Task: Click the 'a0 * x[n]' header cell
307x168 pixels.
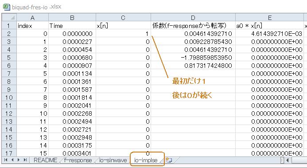Action: pos(270,26)
